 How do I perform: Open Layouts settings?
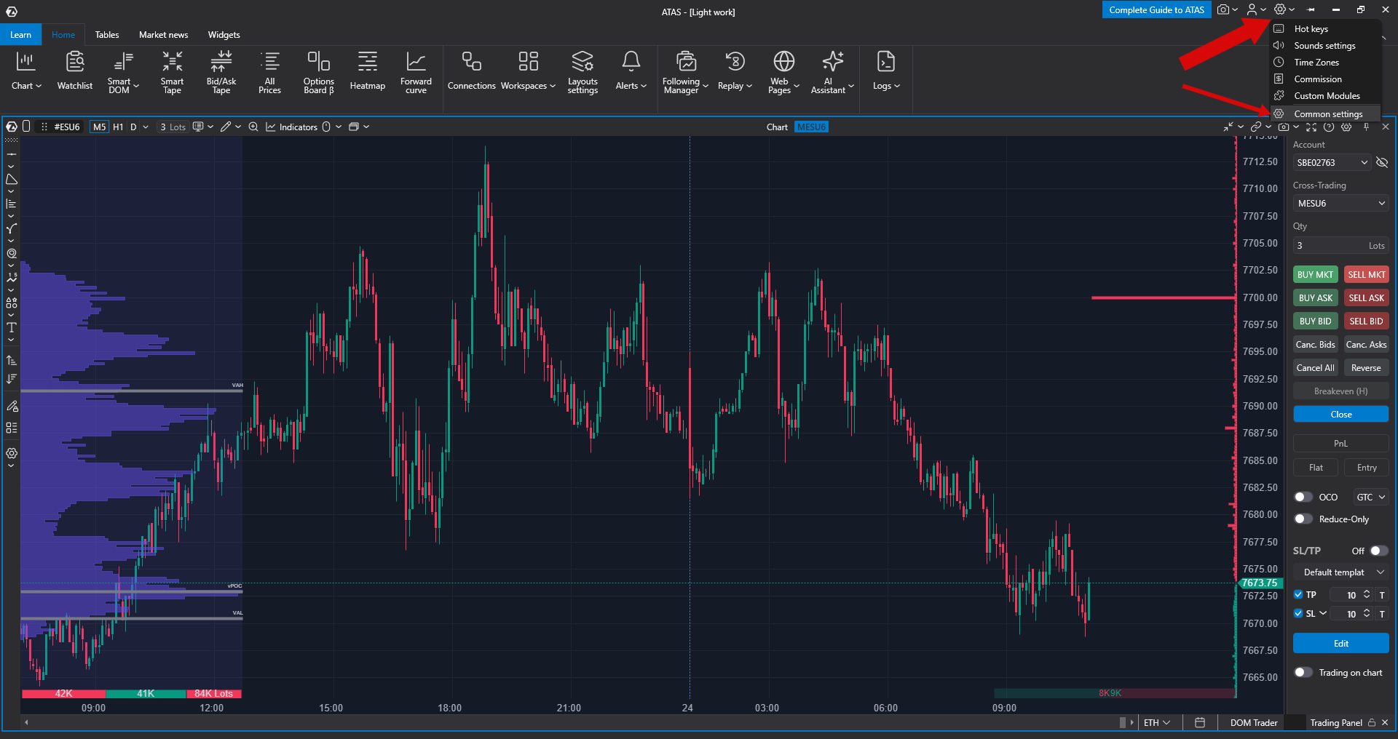pyautogui.click(x=582, y=71)
